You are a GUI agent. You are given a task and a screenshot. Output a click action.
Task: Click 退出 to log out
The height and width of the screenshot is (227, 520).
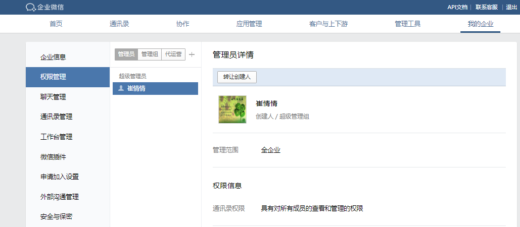[x=511, y=7]
